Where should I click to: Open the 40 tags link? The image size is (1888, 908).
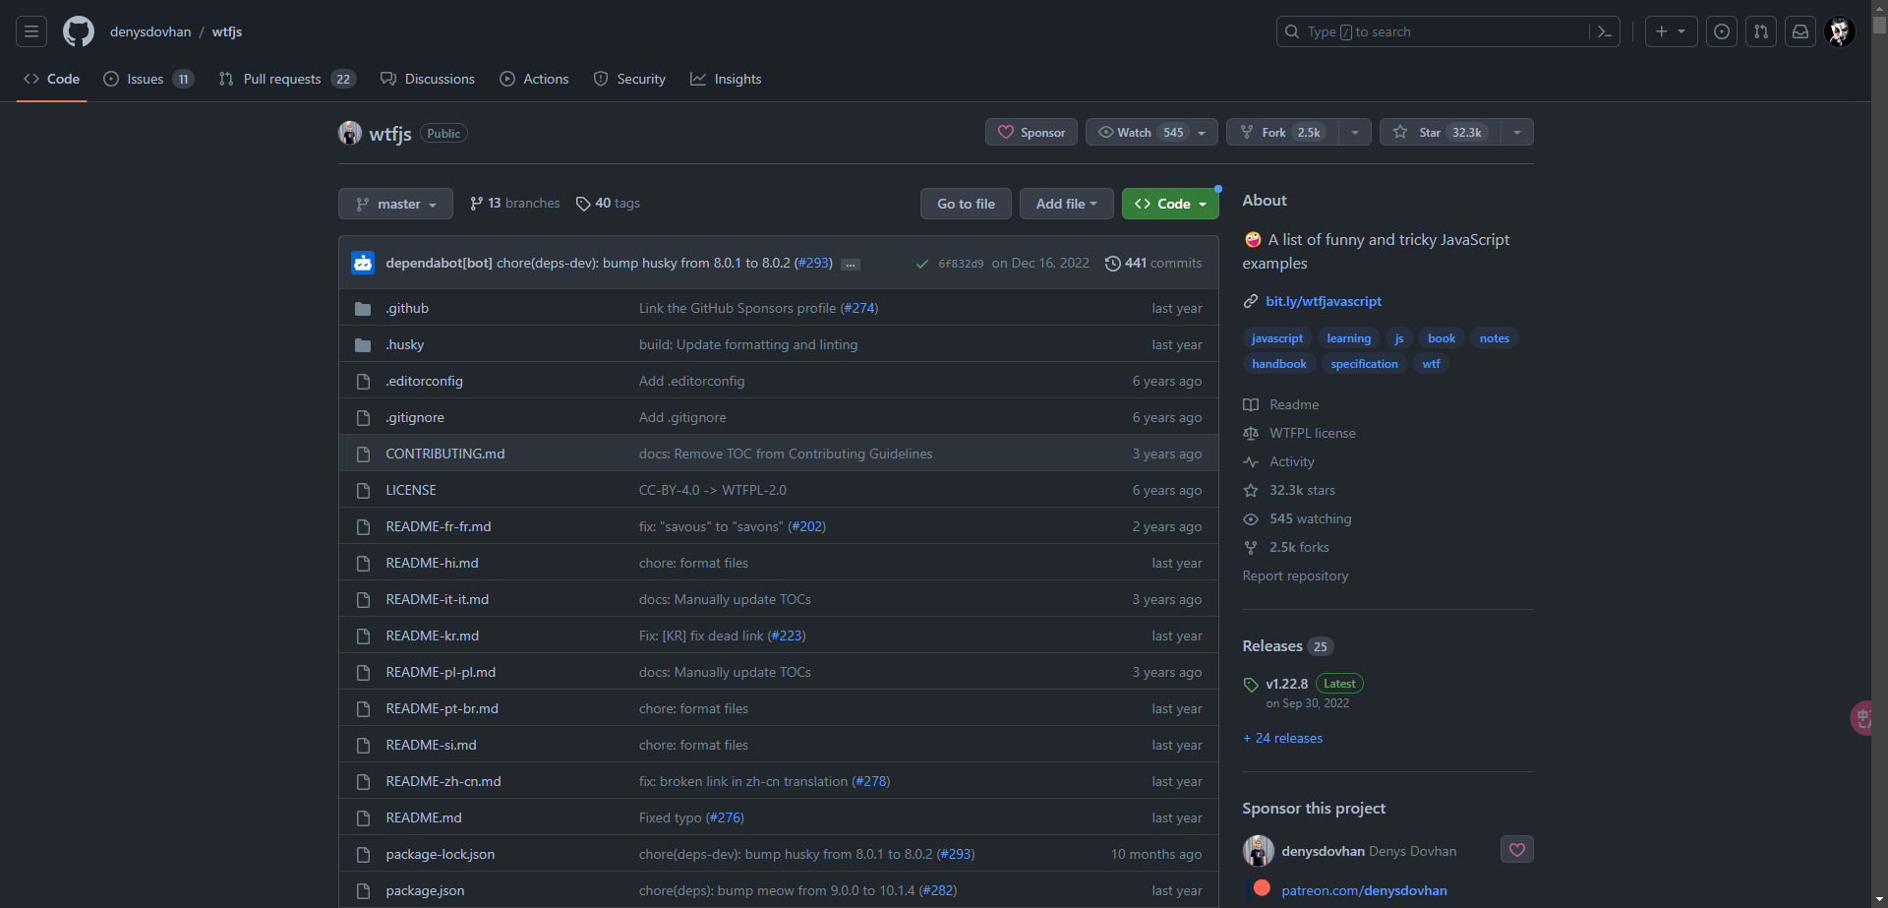(x=608, y=203)
